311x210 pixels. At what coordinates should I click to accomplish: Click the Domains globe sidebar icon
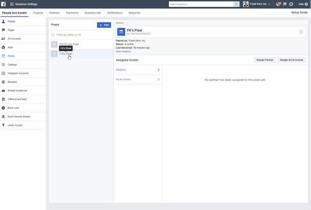pyautogui.click(x=3, y=82)
